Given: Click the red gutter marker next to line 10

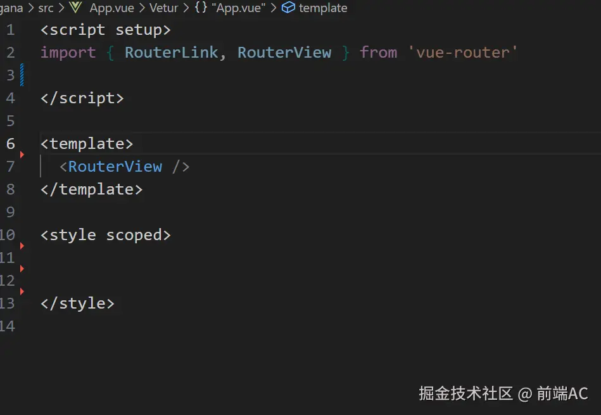Looking at the screenshot, I should pos(22,246).
